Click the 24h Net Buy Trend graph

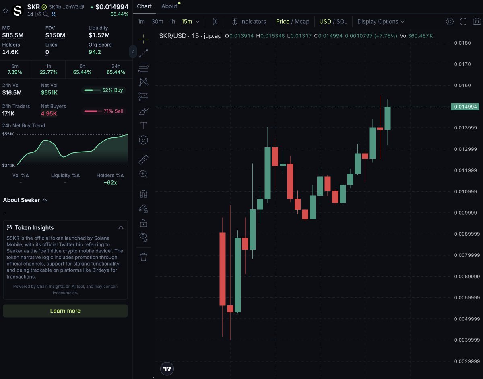pos(72,150)
